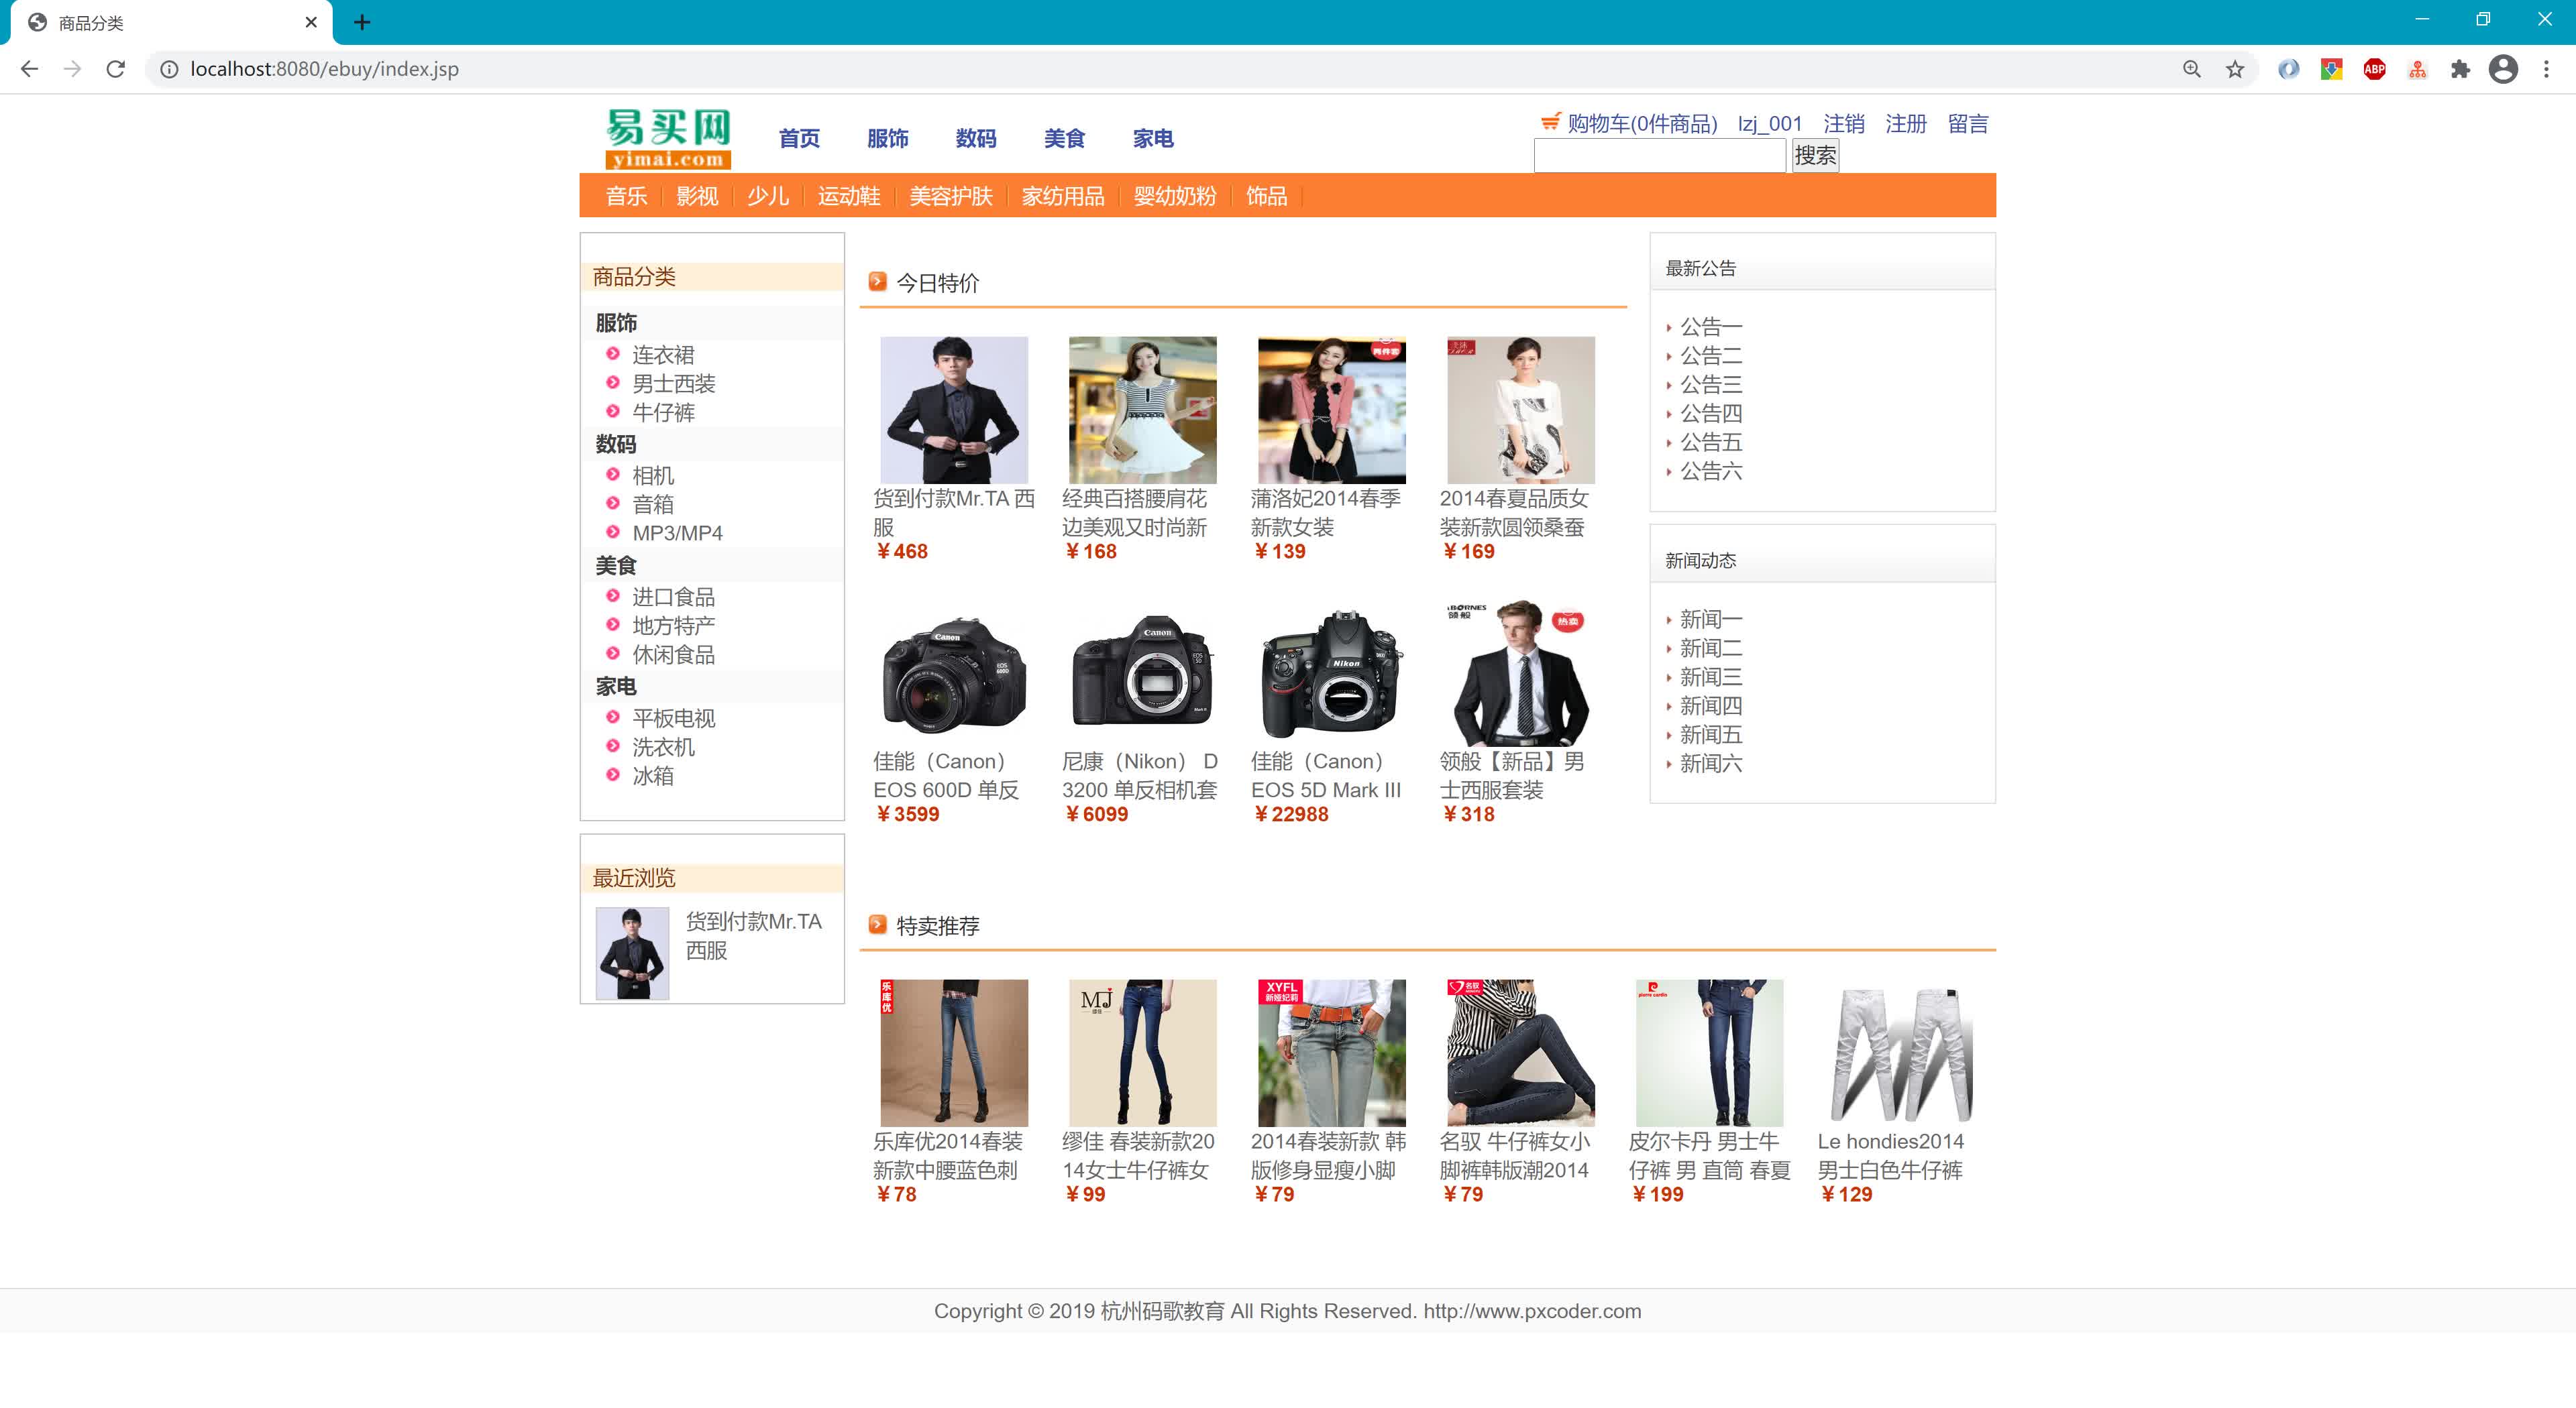Open the Extensions puzzle icon

(x=2460, y=69)
